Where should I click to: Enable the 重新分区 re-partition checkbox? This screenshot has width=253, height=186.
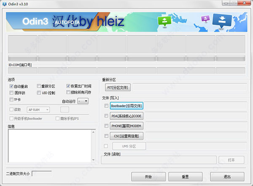coord(39,86)
